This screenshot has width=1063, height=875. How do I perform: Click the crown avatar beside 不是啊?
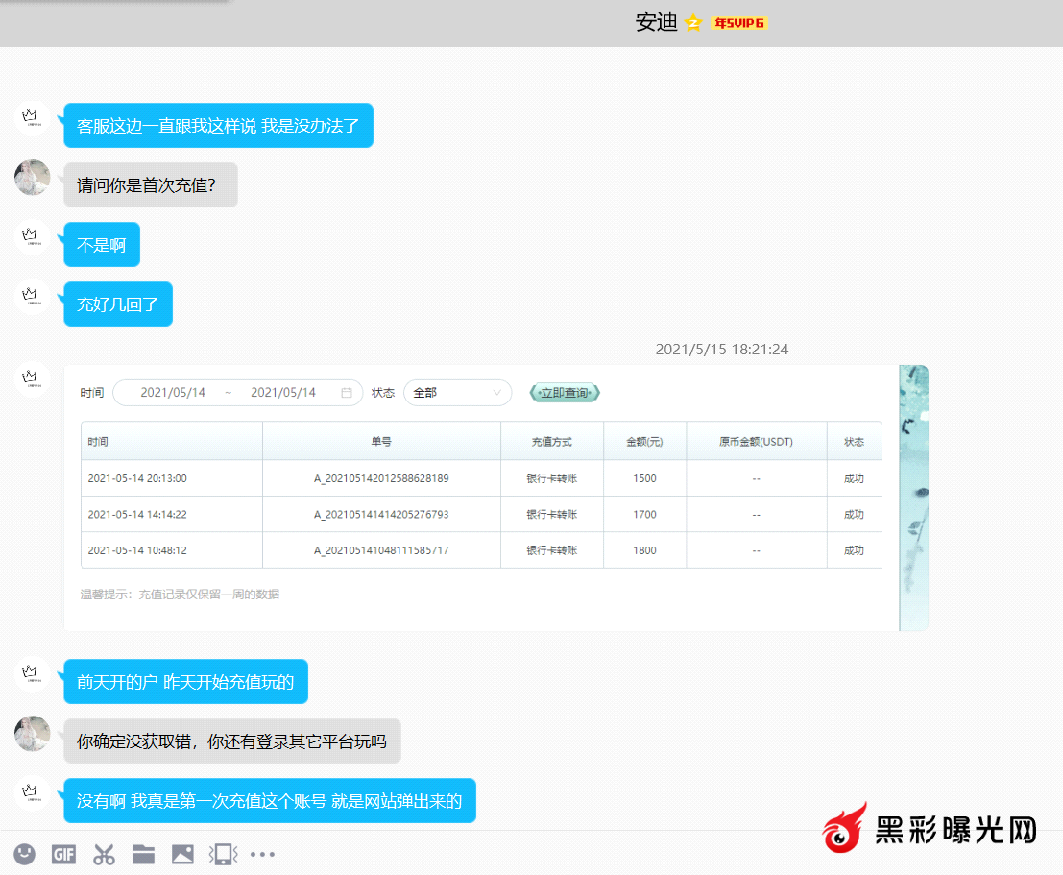click(x=31, y=236)
